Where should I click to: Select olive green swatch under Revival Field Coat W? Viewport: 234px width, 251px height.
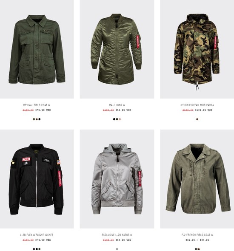pyautogui.click(x=34, y=119)
